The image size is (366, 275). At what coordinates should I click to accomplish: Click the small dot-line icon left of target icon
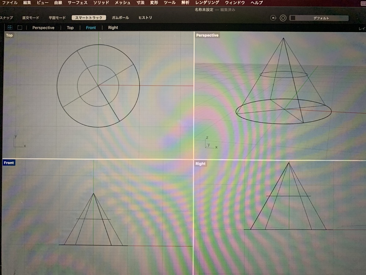[x=273, y=18]
